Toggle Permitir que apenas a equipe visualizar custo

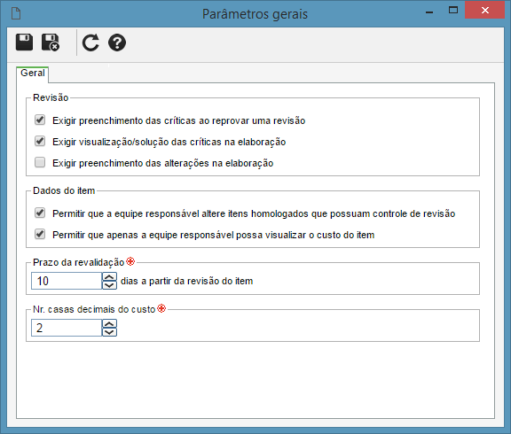[40, 234]
